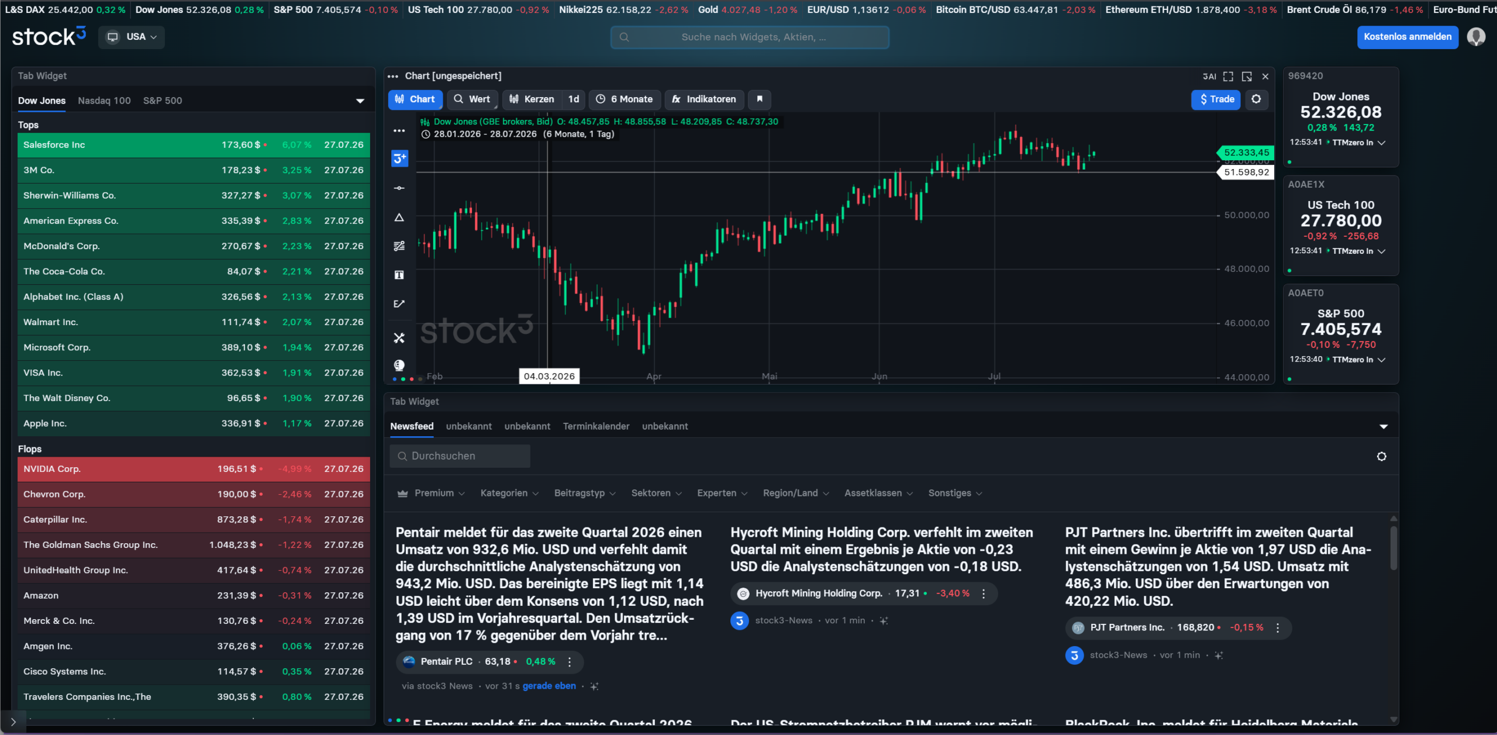Select the text annotation tool
The width and height of the screenshot is (1497, 735).
click(x=399, y=275)
